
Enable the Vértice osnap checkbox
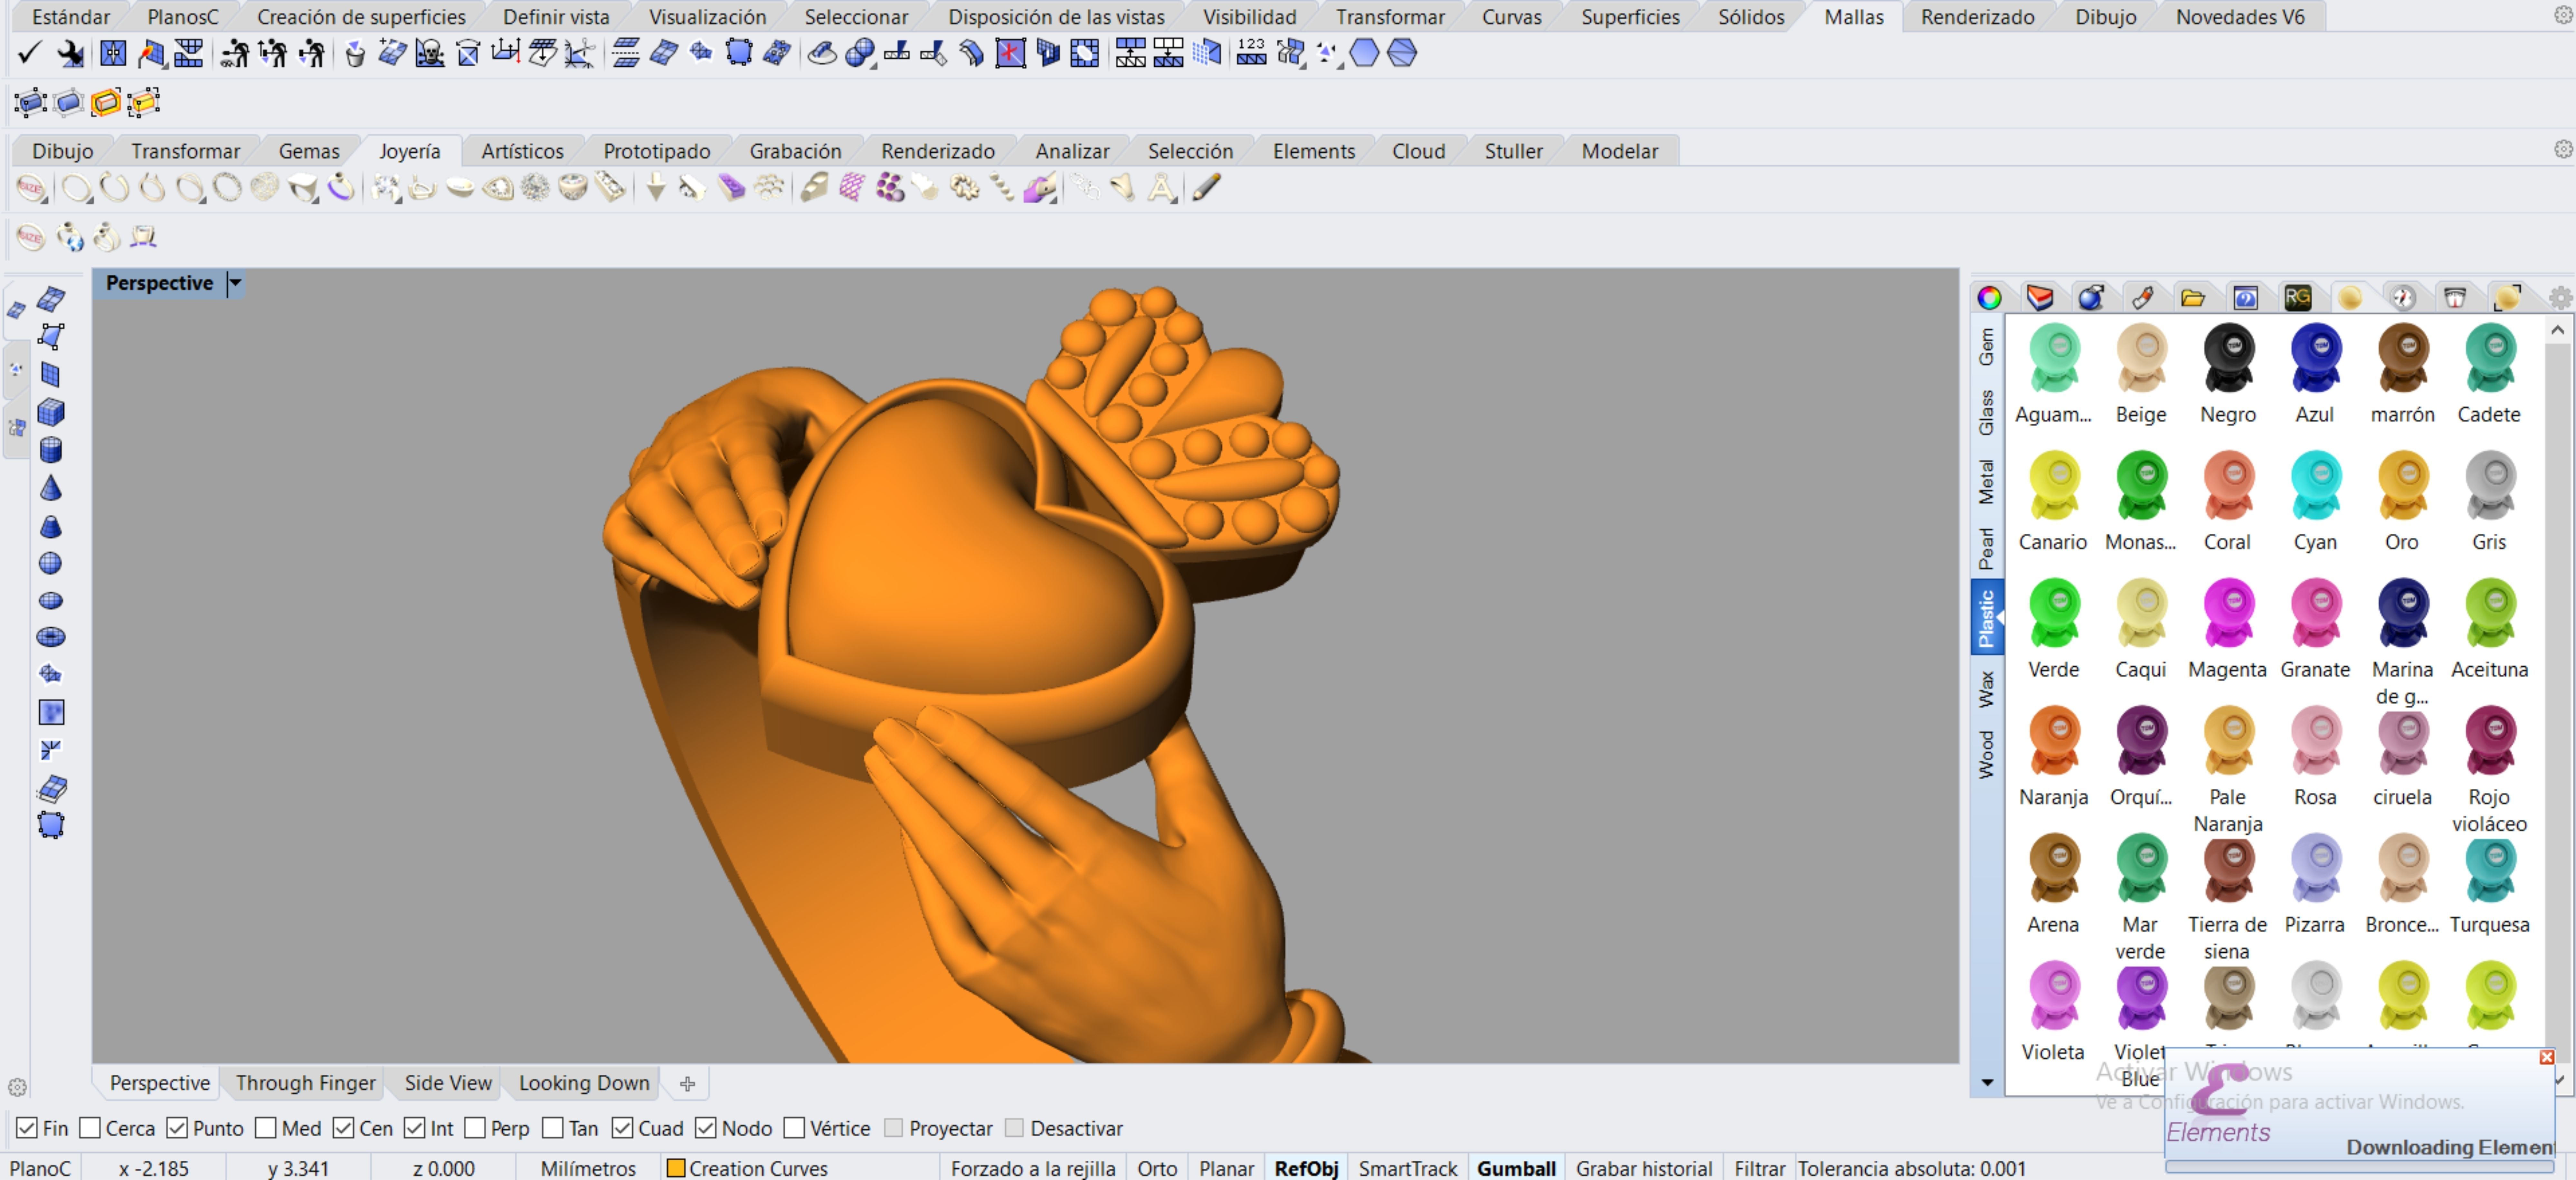794,1128
